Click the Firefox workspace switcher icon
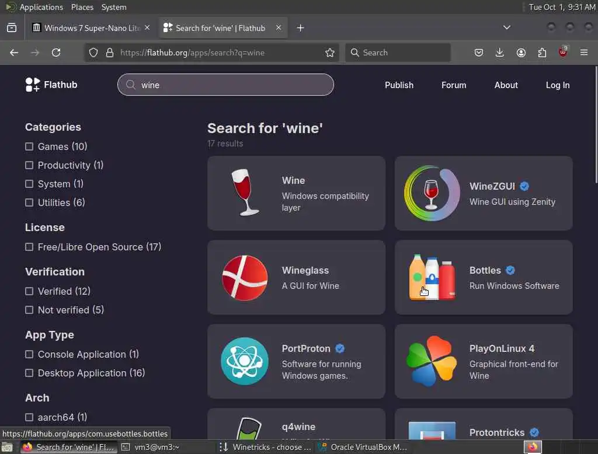598x454 pixels. (533, 447)
